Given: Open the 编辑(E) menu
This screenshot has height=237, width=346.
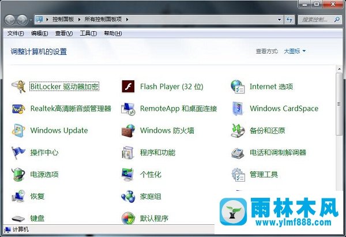Looking at the screenshot, I should [x=39, y=33].
